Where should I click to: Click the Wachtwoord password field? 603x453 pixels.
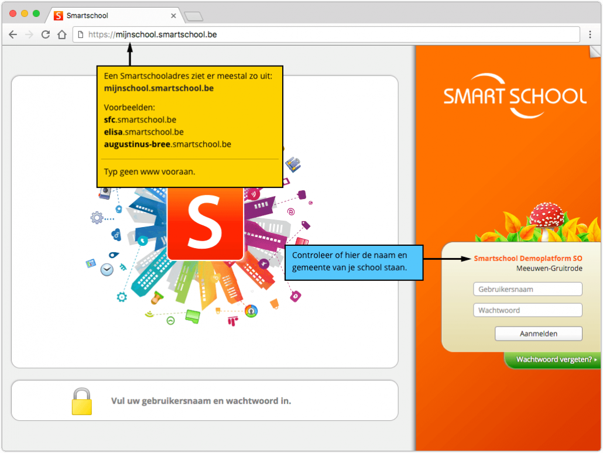click(x=527, y=310)
